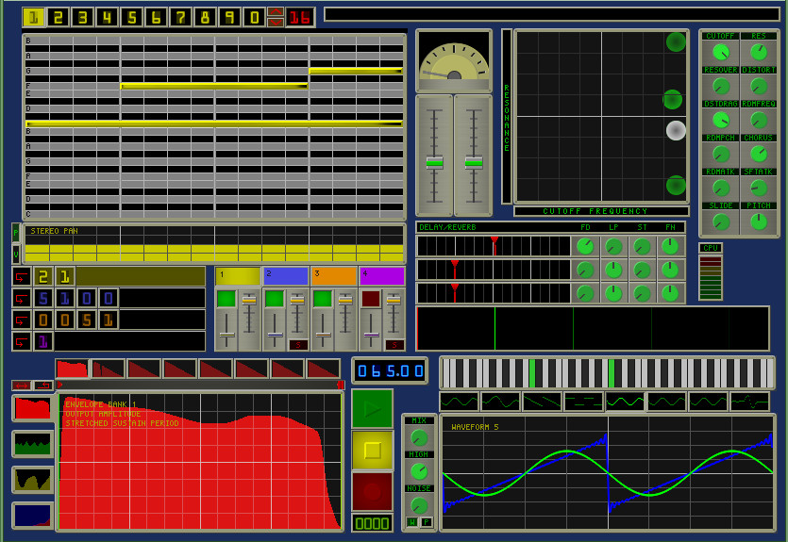This screenshot has height=542, width=788.
Task: Click the red loop arrow on purple sequence row
Action: pos(22,342)
